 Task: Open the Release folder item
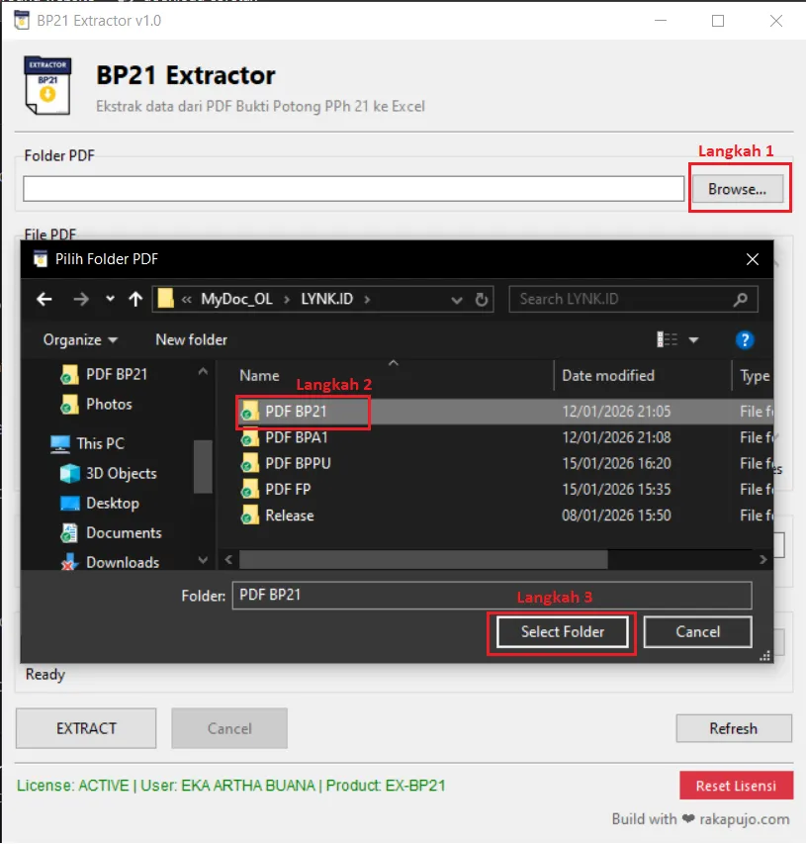point(289,516)
